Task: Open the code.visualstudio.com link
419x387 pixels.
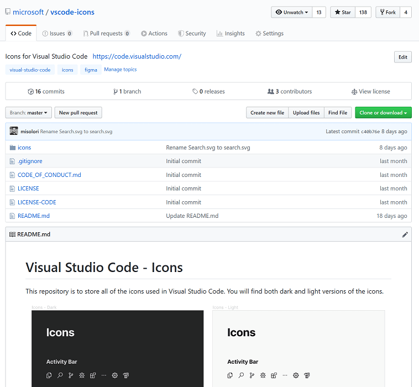Action: tap(137, 56)
